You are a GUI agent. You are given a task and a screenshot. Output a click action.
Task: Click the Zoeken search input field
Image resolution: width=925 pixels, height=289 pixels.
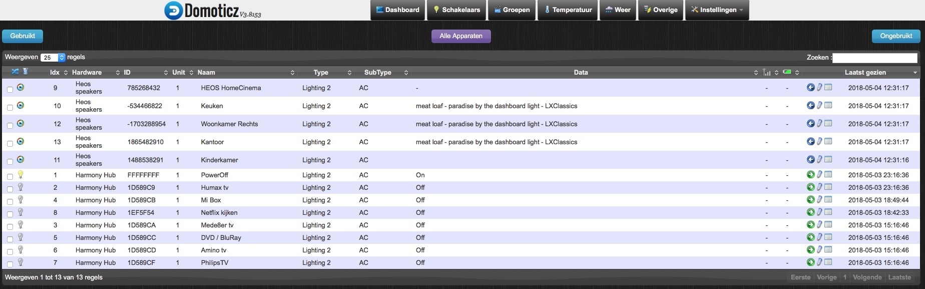click(x=875, y=58)
